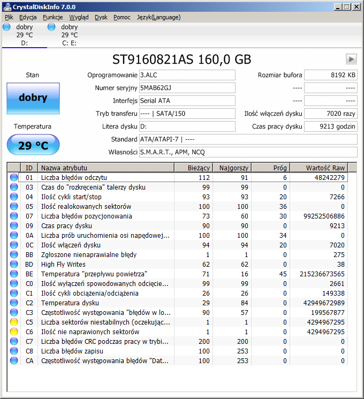Click the status circle for attribute C0

coord(14,284)
